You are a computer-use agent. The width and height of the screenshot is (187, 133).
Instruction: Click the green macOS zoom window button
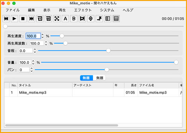(x=14, y=3)
